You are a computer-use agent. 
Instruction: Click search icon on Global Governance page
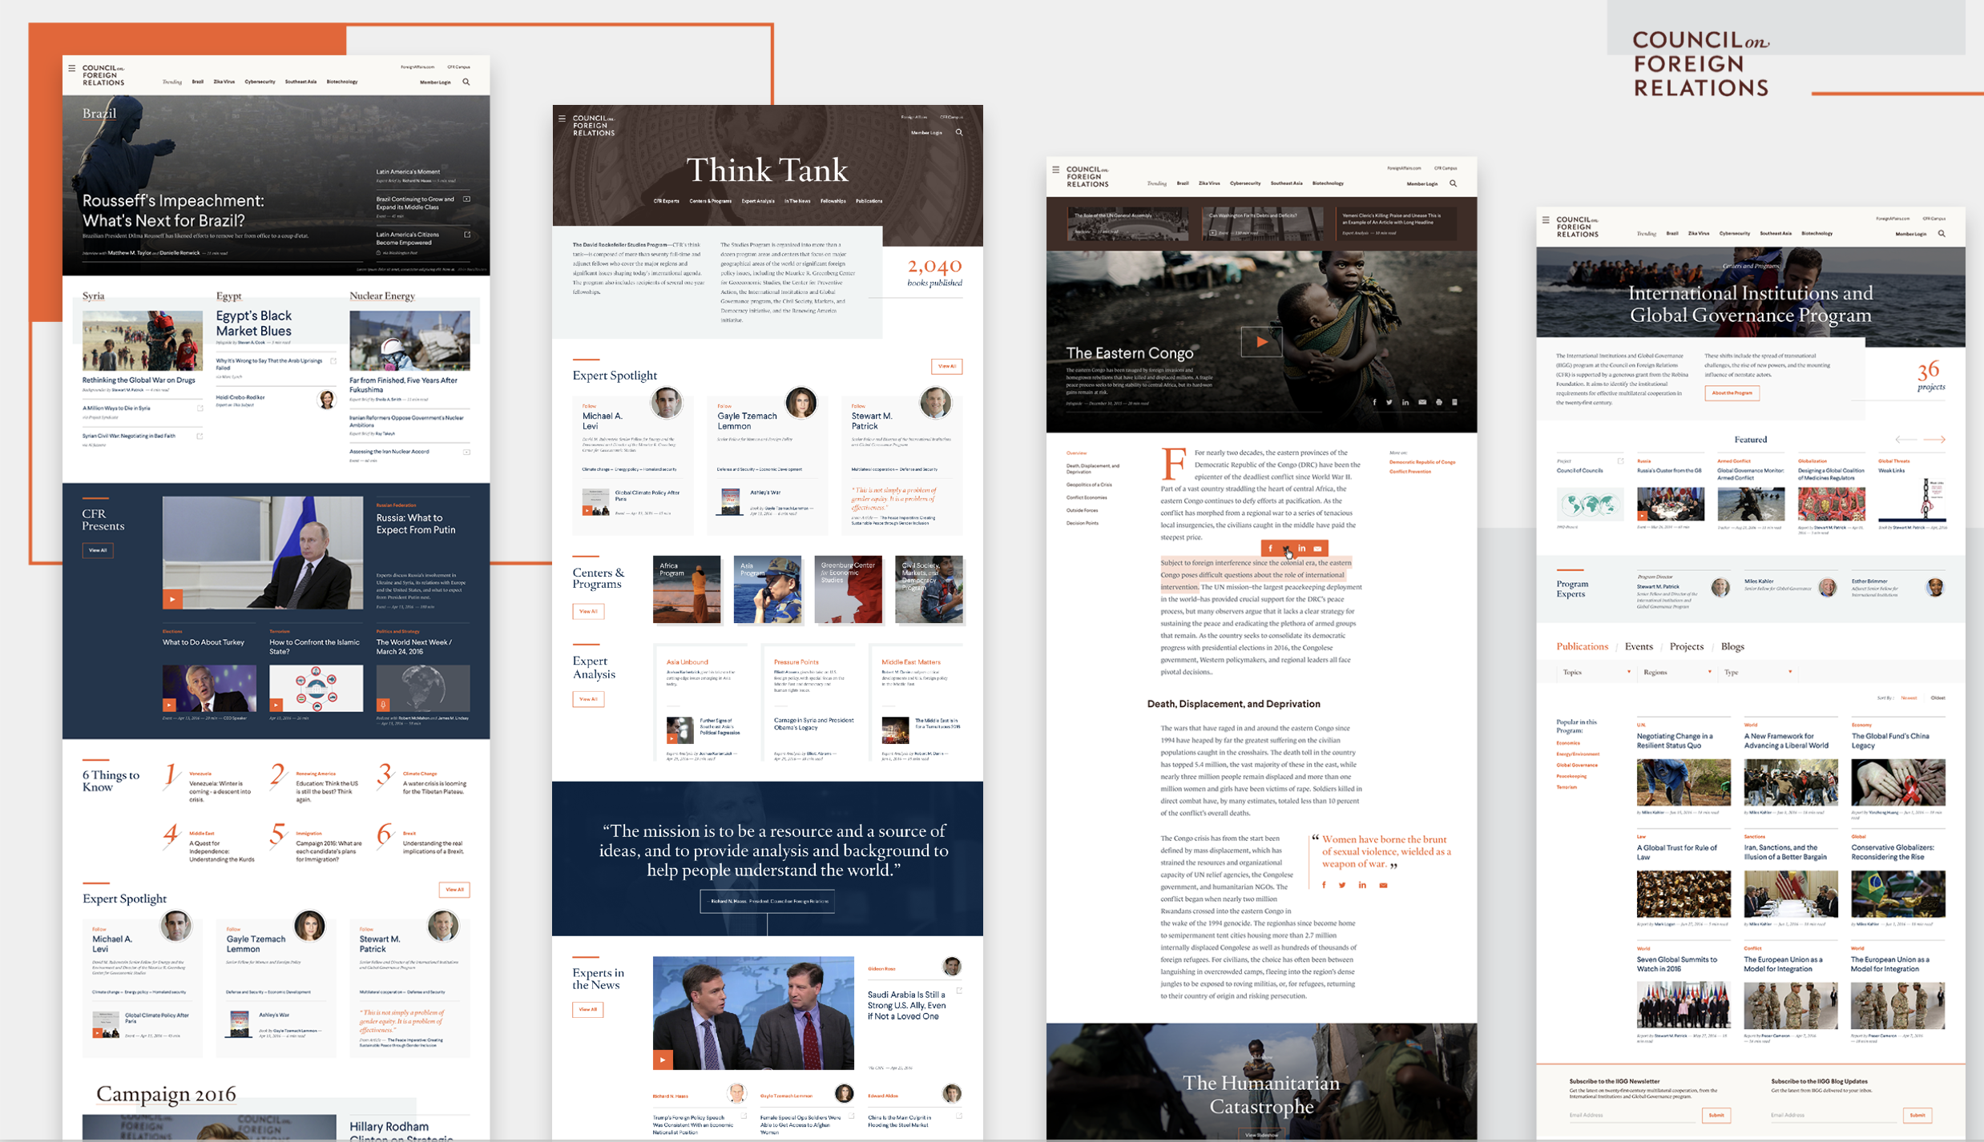1942,234
